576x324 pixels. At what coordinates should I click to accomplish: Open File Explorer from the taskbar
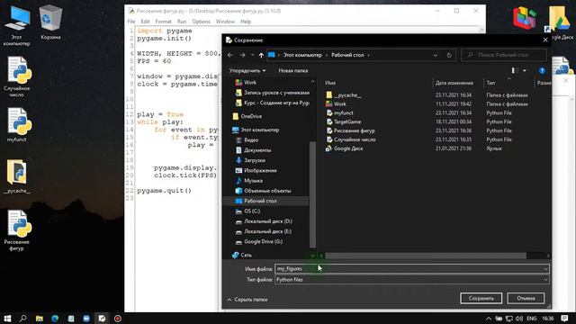pos(40,318)
